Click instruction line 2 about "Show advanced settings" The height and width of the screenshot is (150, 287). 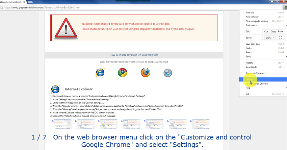(81, 100)
